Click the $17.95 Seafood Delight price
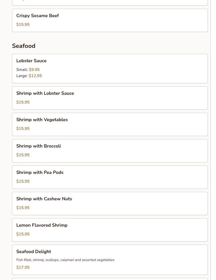 pos(23,267)
